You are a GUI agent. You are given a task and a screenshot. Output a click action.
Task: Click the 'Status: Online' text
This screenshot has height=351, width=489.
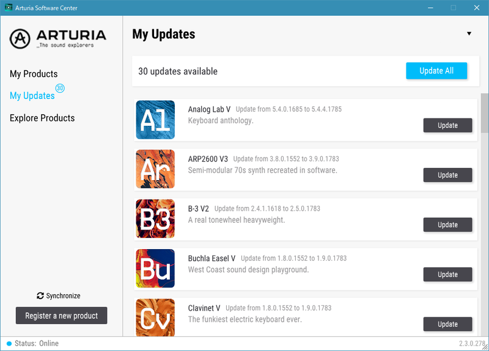(37, 344)
